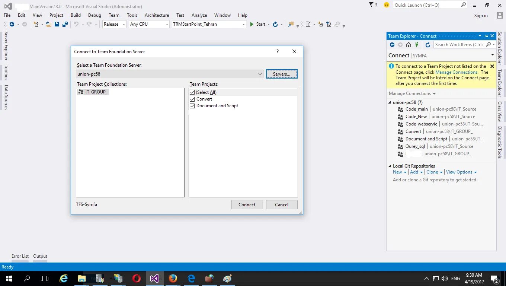Refresh the Team Explorer panel

(x=428, y=45)
